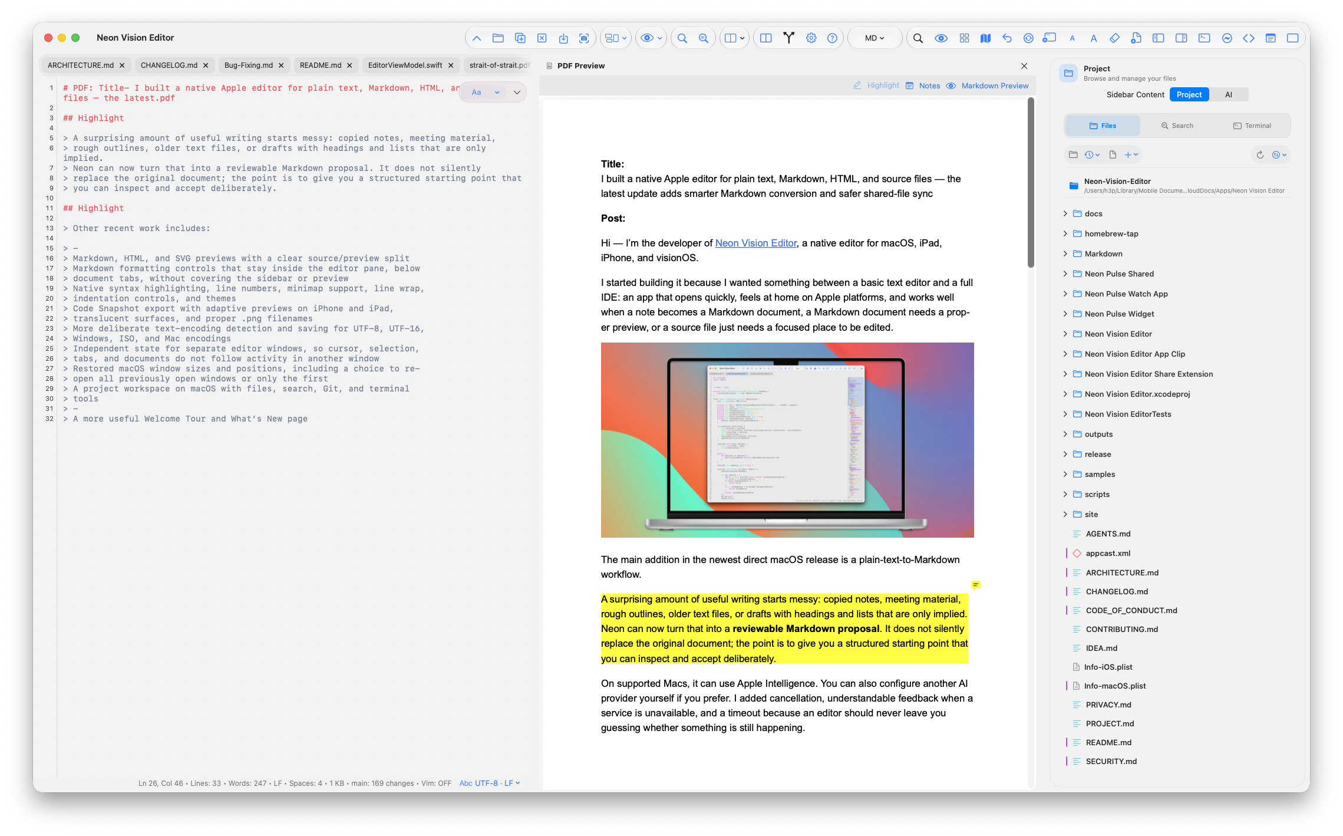Click the angle brackets code icon
The image size is (1343, 836).
click(x=1248, y=38)
